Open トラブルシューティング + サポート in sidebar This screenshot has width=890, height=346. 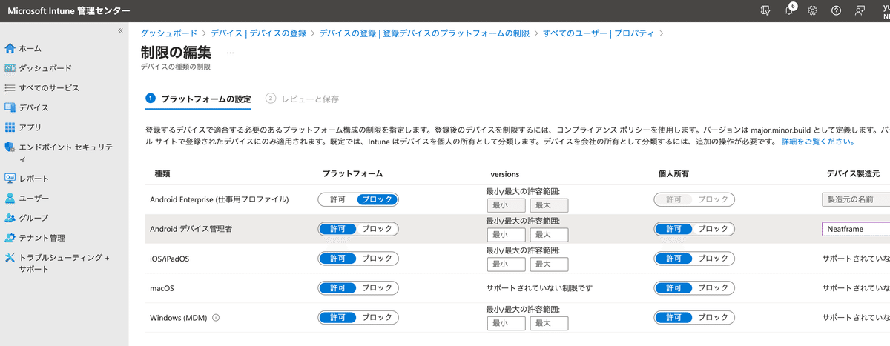pyautogui.click(x=65, y=263)
